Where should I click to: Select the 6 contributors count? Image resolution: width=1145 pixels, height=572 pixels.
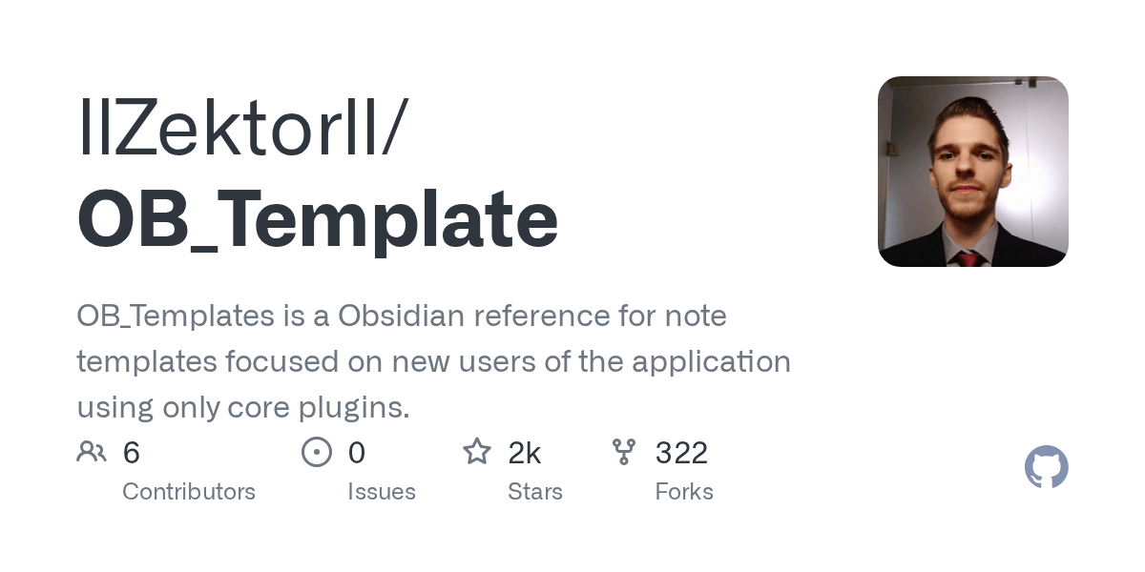tap(132, 453)
